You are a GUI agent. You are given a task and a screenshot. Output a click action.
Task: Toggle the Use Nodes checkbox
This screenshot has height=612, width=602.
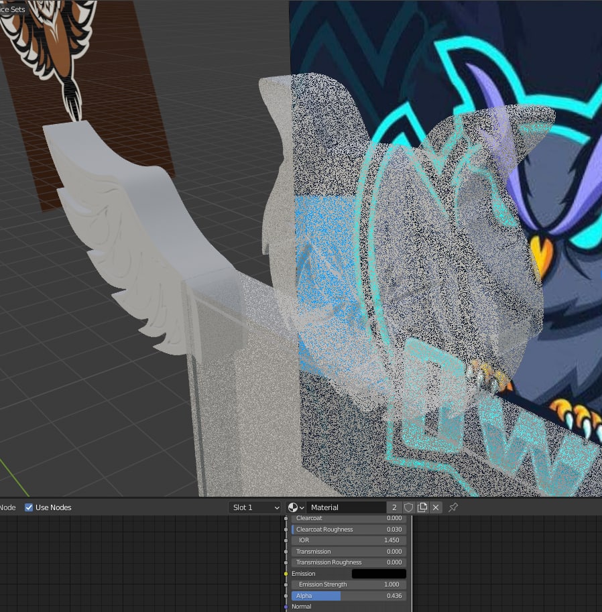[29, 507]
